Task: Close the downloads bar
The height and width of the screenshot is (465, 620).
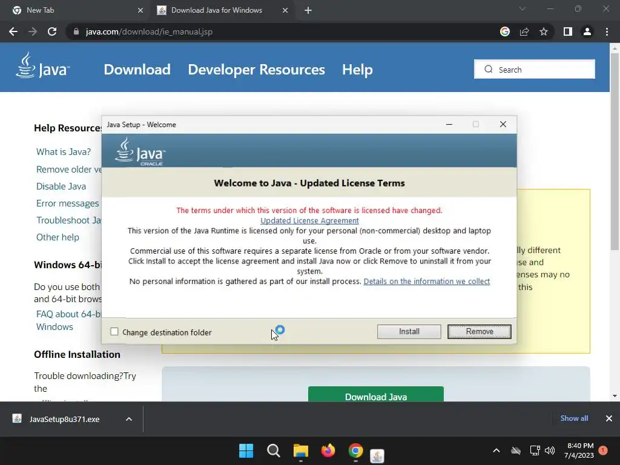Action: click(x=609, y=418)
